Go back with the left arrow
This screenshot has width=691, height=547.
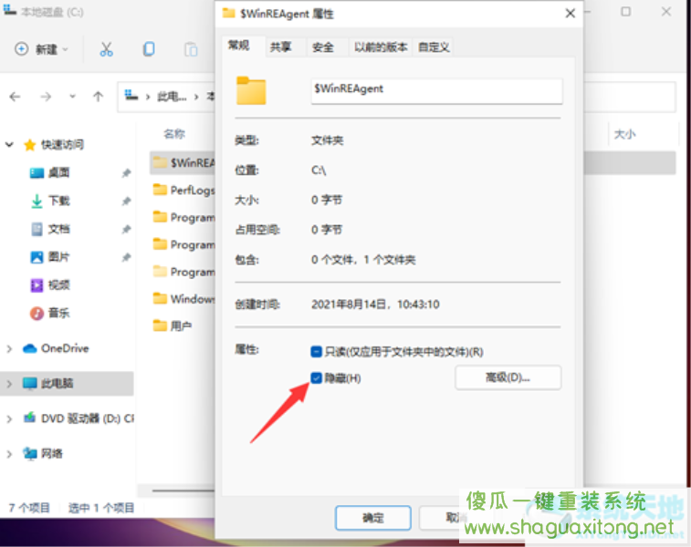coord(15,97)
